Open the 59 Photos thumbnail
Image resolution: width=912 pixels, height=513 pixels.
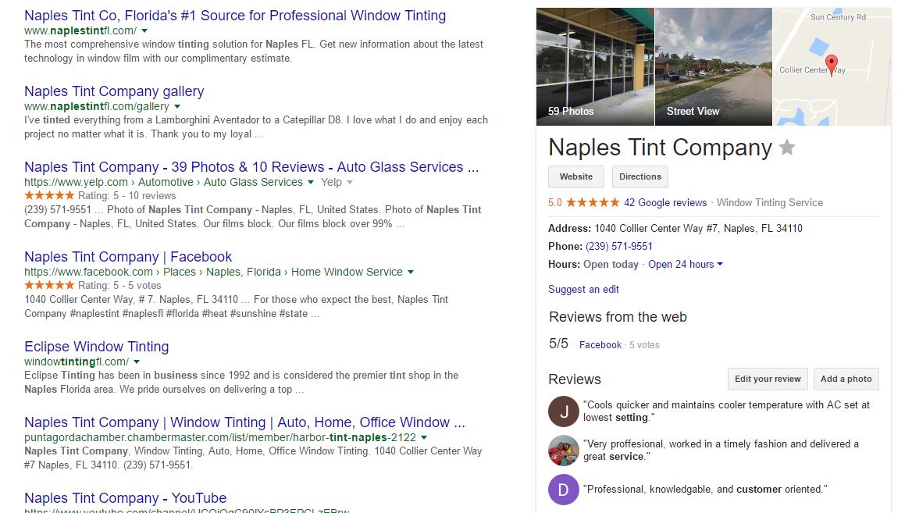pos(595,67)
